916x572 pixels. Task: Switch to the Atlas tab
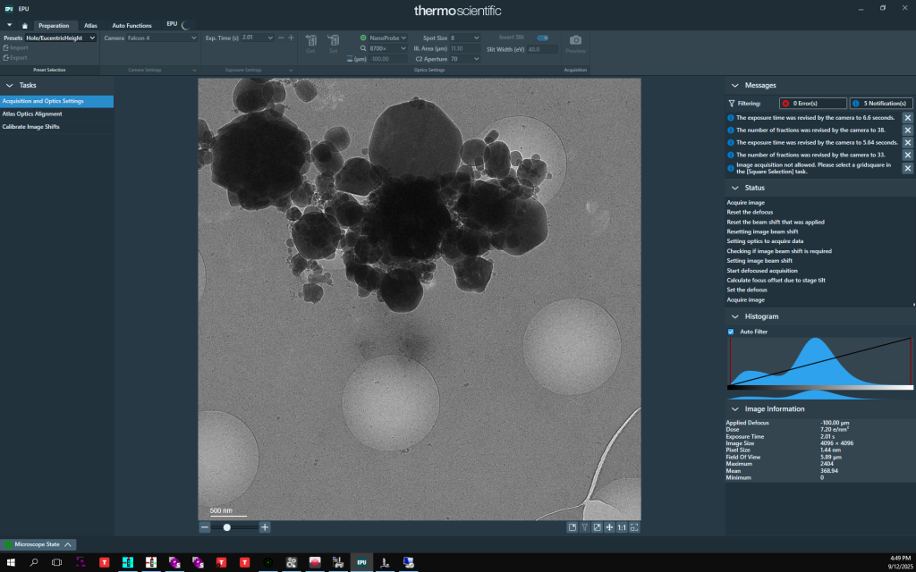tap(90, 25)
